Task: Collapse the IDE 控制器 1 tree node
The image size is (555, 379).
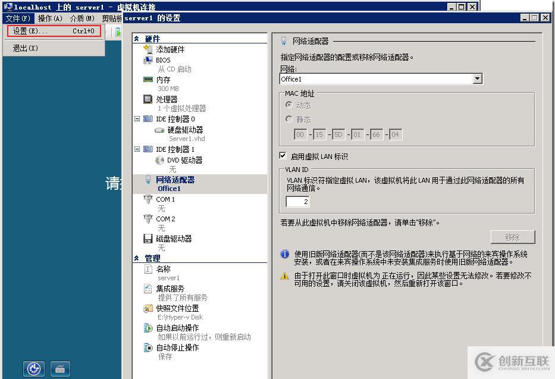Action: point(137,149)
